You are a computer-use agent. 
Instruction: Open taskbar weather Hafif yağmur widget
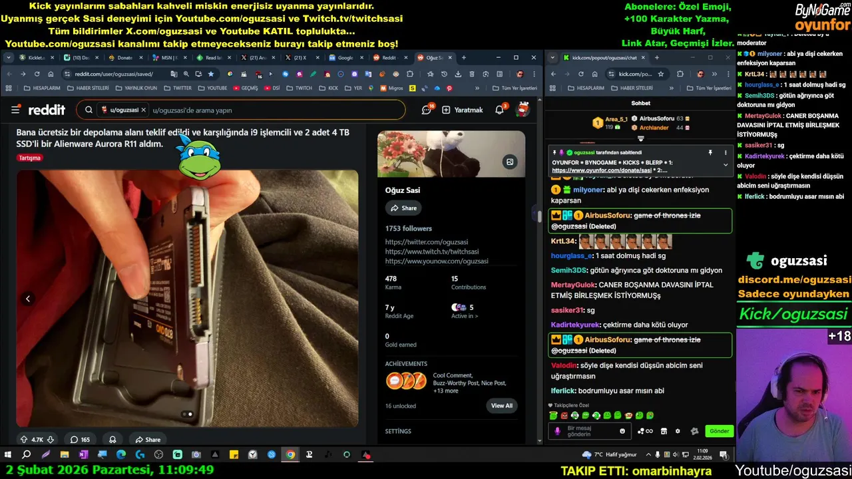pos(609,454)
